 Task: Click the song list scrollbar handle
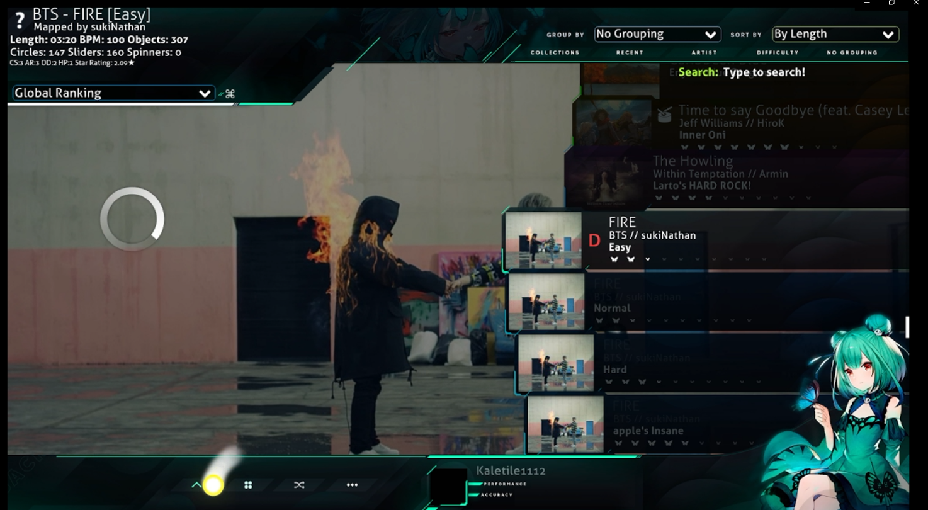907,327
